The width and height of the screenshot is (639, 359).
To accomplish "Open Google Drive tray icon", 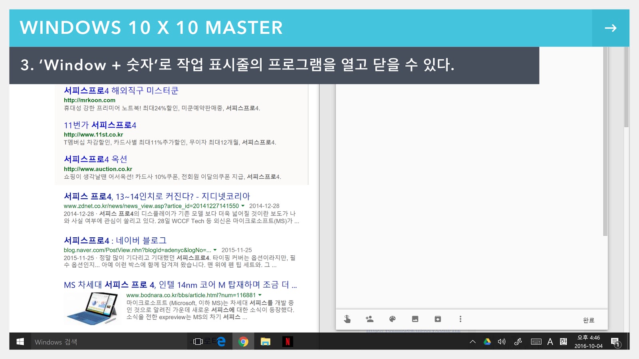I will point(487,341).
